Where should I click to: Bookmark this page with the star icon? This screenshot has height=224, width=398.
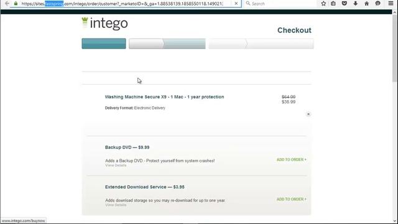point(323,4)
